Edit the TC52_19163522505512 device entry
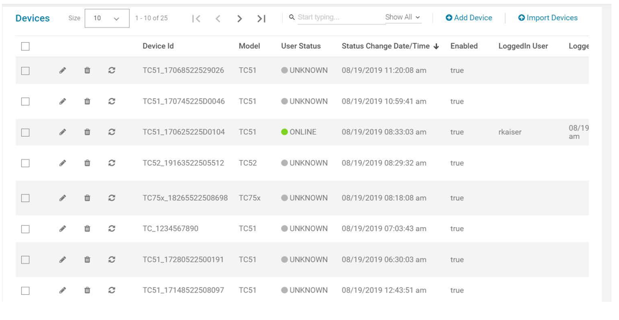619x320 pixels. pyautogui.click(x=63, y=163)
